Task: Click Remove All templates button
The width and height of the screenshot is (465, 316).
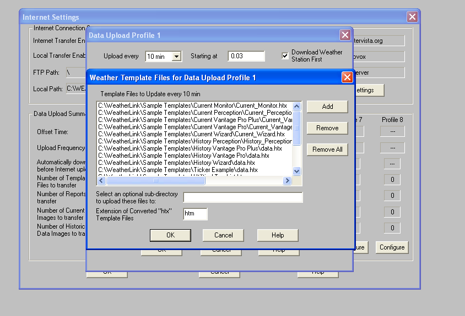Action: click(x=327, y=149)
